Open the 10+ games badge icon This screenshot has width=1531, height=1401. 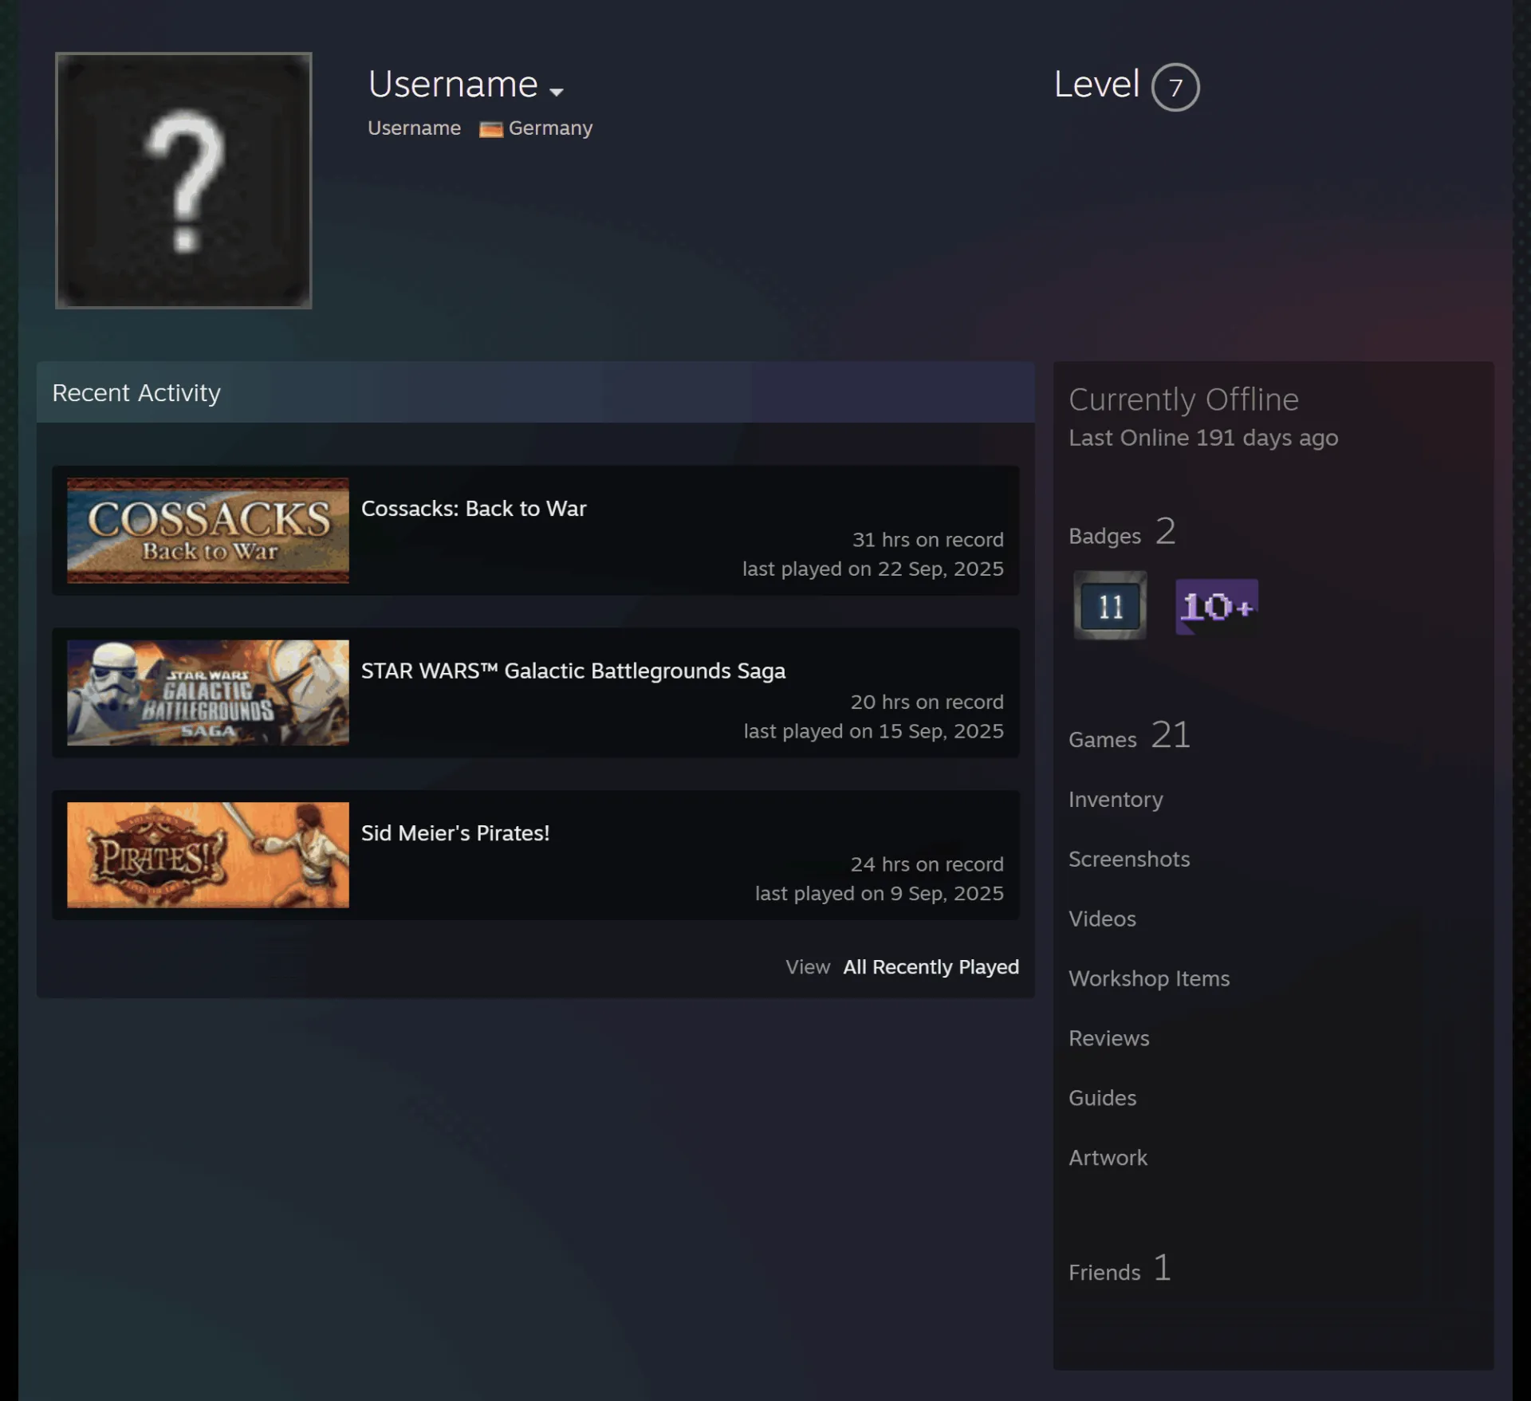coord(1217,607)
